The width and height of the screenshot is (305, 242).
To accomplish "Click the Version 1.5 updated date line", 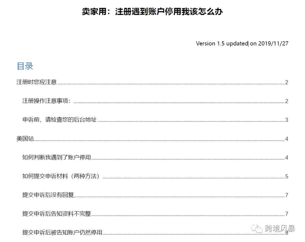I will coord(242,43).
